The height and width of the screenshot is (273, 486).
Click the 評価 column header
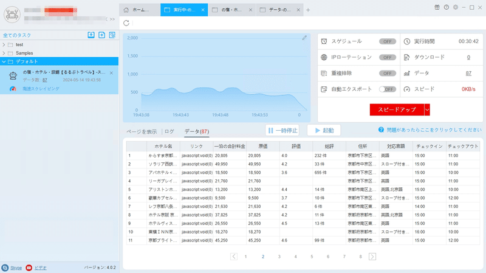296,146
